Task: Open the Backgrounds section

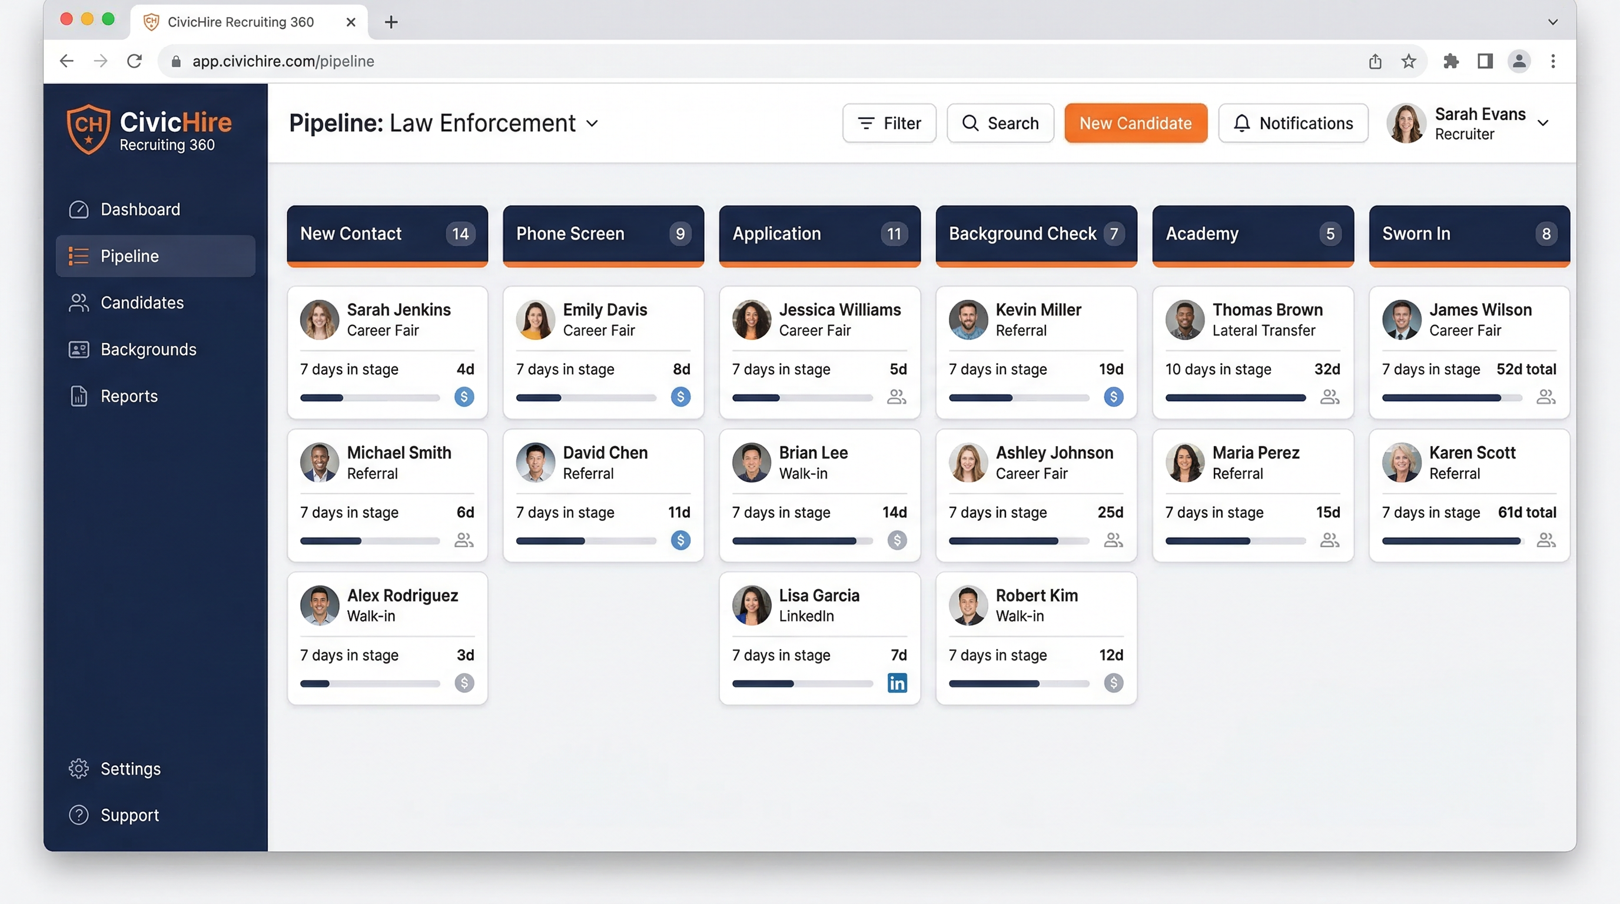Action: (148, 350)
